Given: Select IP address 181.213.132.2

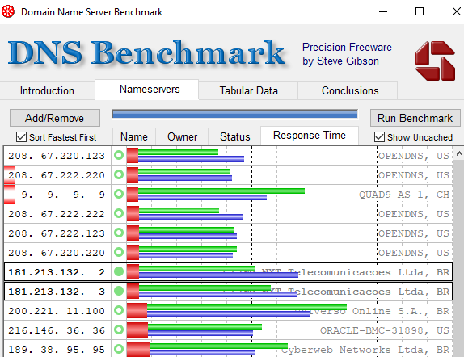Looking at the screenshot, I should (x=57, y=272).
